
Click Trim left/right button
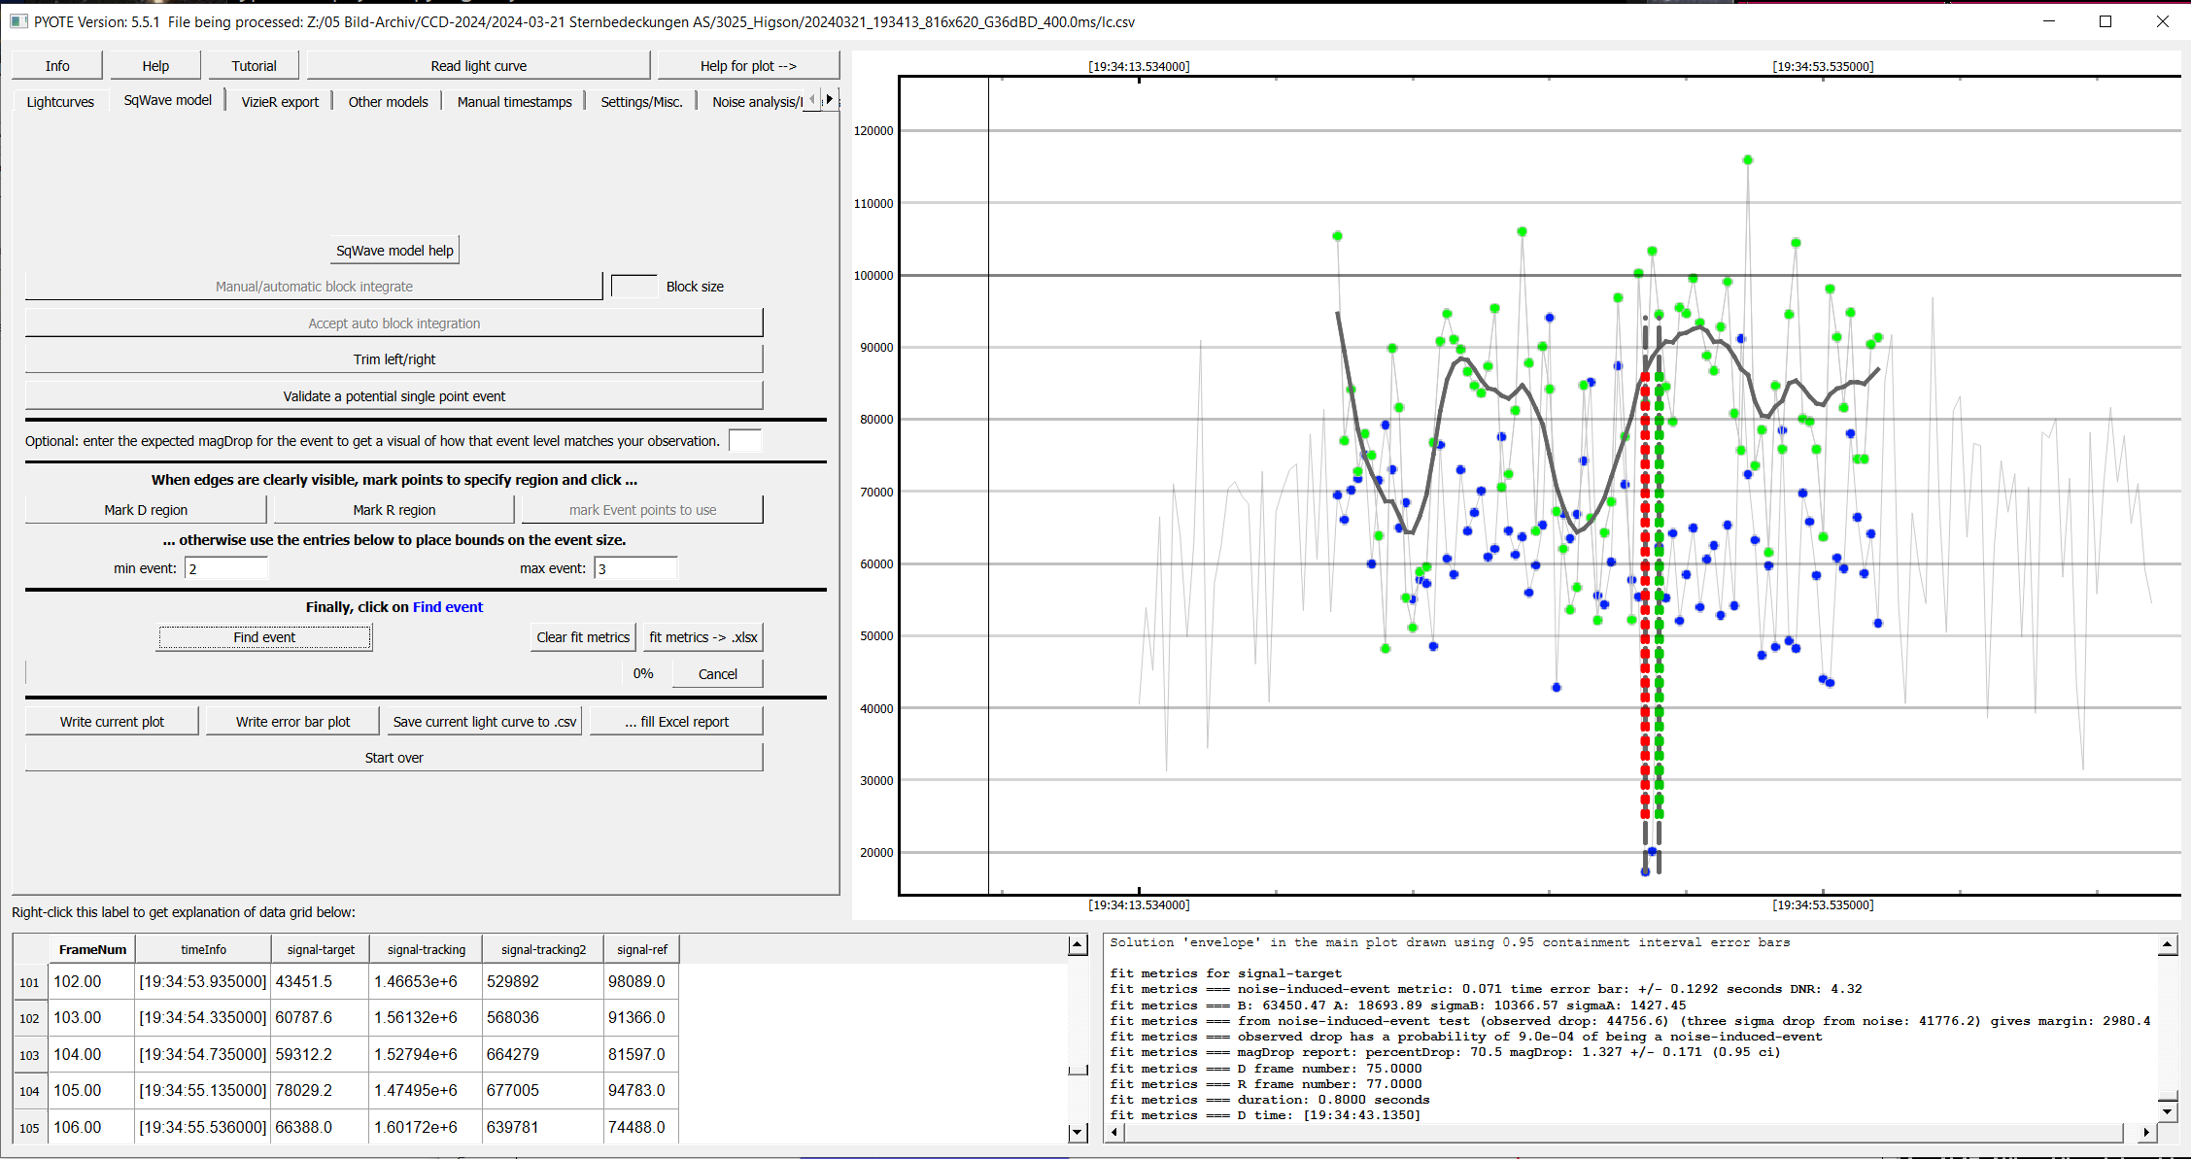394,359
